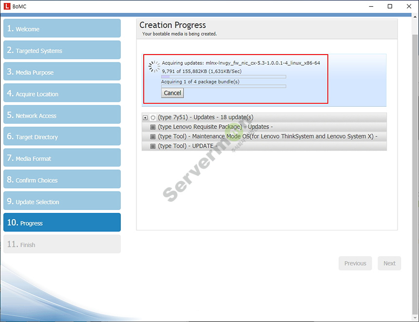Image resolution: width=419 pixels, height=322 pixels.
Task: Click the spinning loader icon beside Acquiring updates
Action: 154,67
